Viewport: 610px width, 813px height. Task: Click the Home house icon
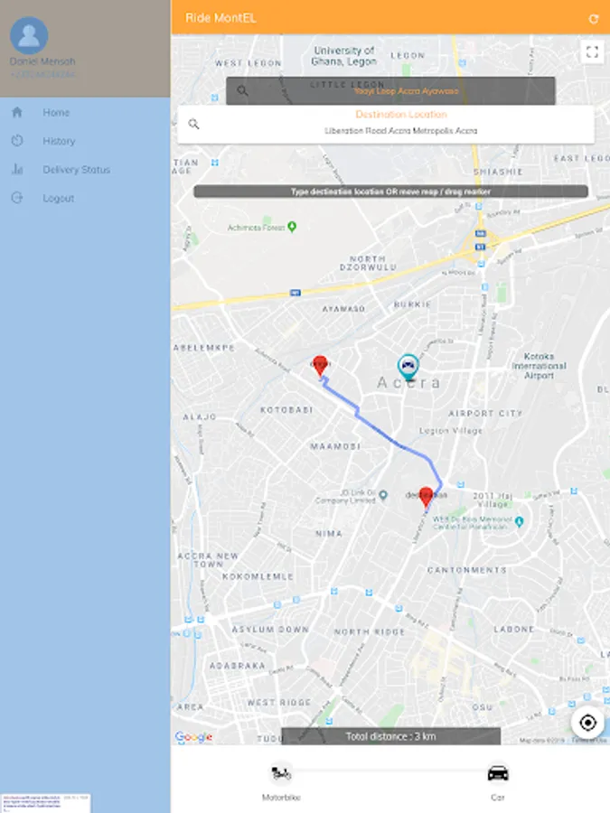[17, 112]
